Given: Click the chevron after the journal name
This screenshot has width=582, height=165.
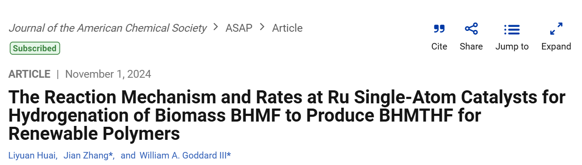Looking at the screenshot, I should 216,27.
